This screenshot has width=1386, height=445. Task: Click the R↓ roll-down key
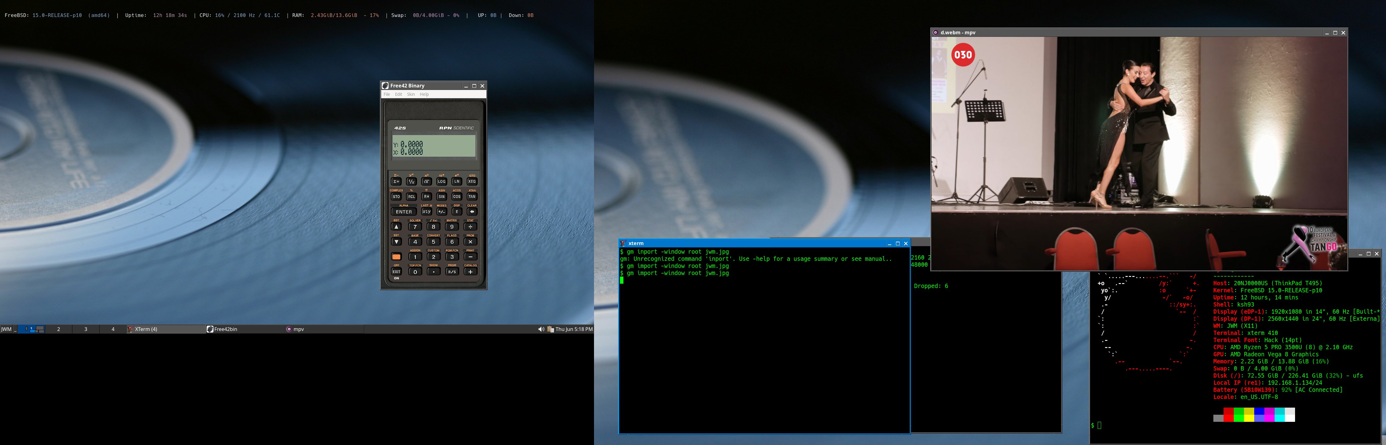(427, 197)
